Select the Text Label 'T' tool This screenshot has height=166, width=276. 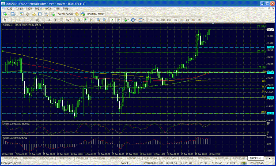tap(55, 20)
